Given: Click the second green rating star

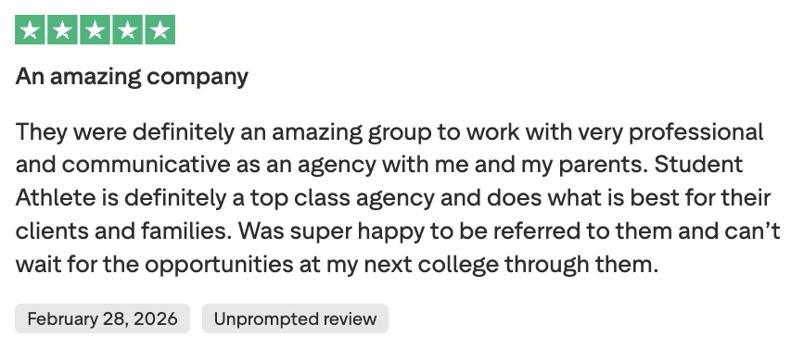Looking at the screenshot, I should [62, 30].
